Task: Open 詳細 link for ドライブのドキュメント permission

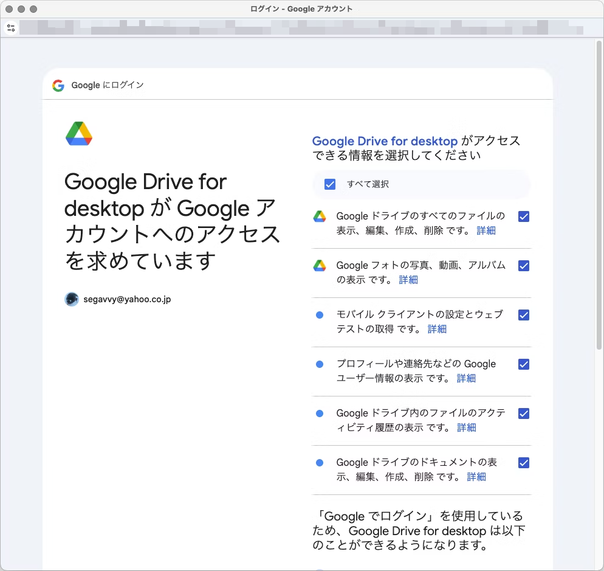Action: coord(476,477)
